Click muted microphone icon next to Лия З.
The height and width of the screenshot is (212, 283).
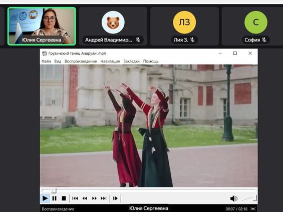(x=192, y=40)
